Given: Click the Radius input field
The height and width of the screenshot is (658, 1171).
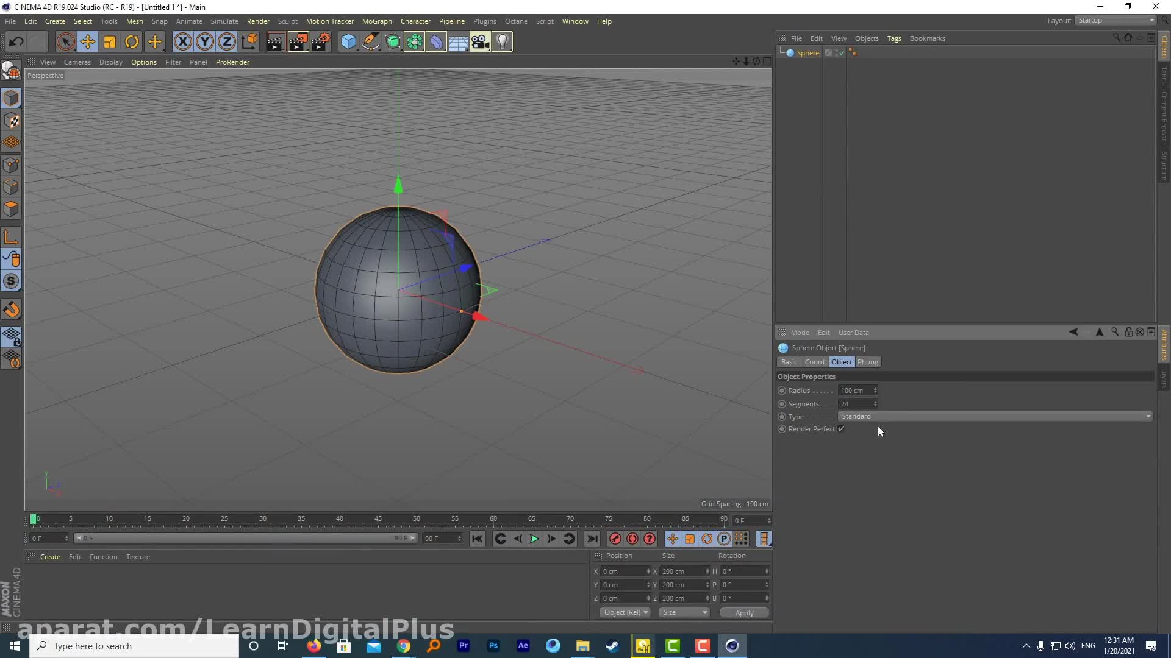Looking at the screenshot, I should [854, 391].
